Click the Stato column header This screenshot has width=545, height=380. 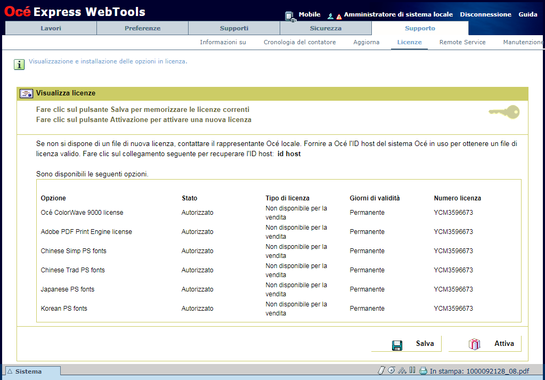[x=190, y=198]
